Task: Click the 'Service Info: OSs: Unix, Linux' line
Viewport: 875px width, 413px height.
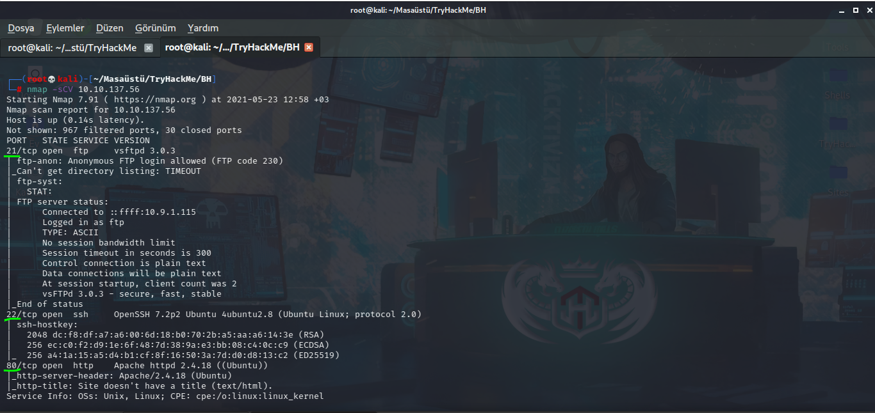Action: pos(165,396)
